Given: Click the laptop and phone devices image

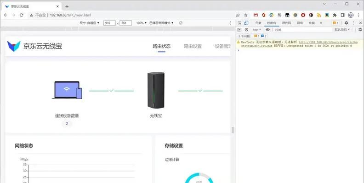Looking at the screenshot, I should pos(67,90).
